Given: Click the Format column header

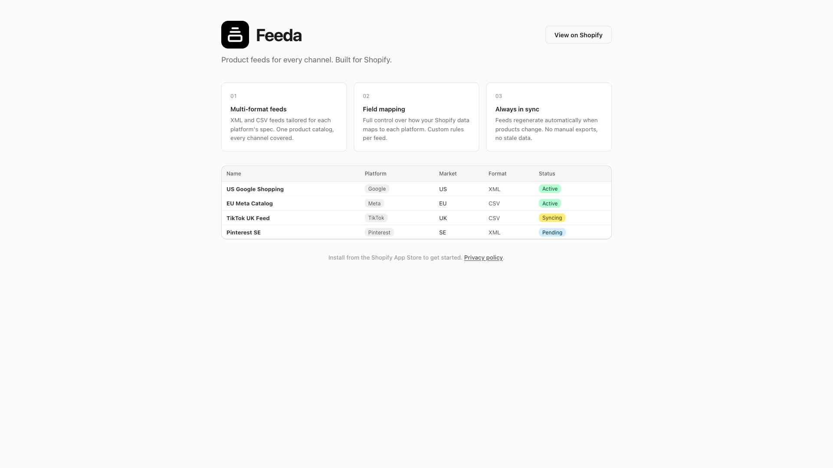Looking at the screenshot, I should coord(497,174).
